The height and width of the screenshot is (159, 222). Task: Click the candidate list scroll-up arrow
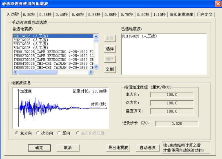(x=96, y=37)
